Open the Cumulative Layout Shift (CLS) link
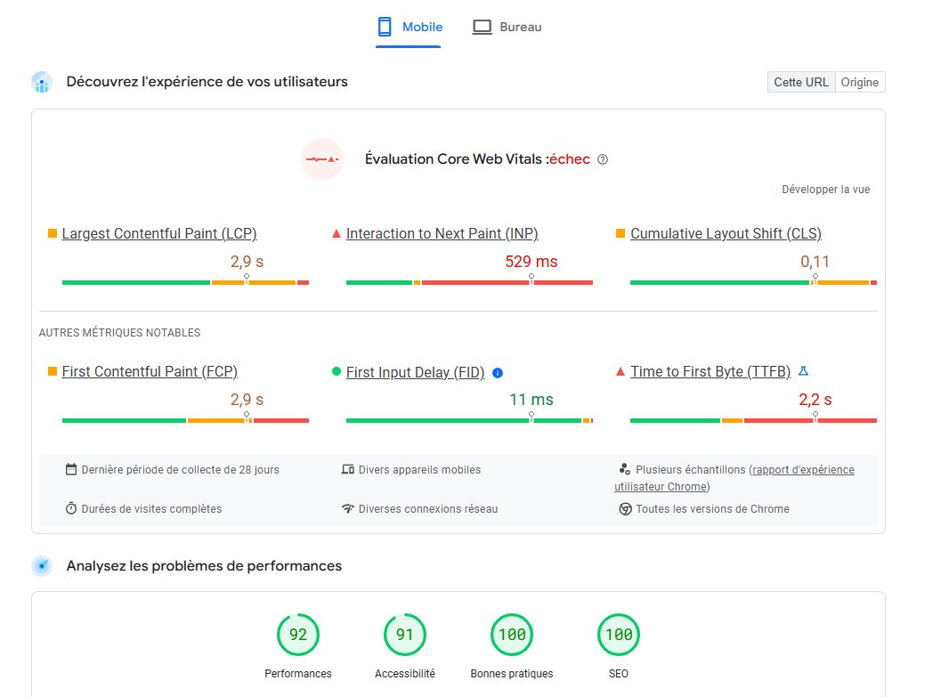This screenshot has width=949, height=697. pos(726,233)
